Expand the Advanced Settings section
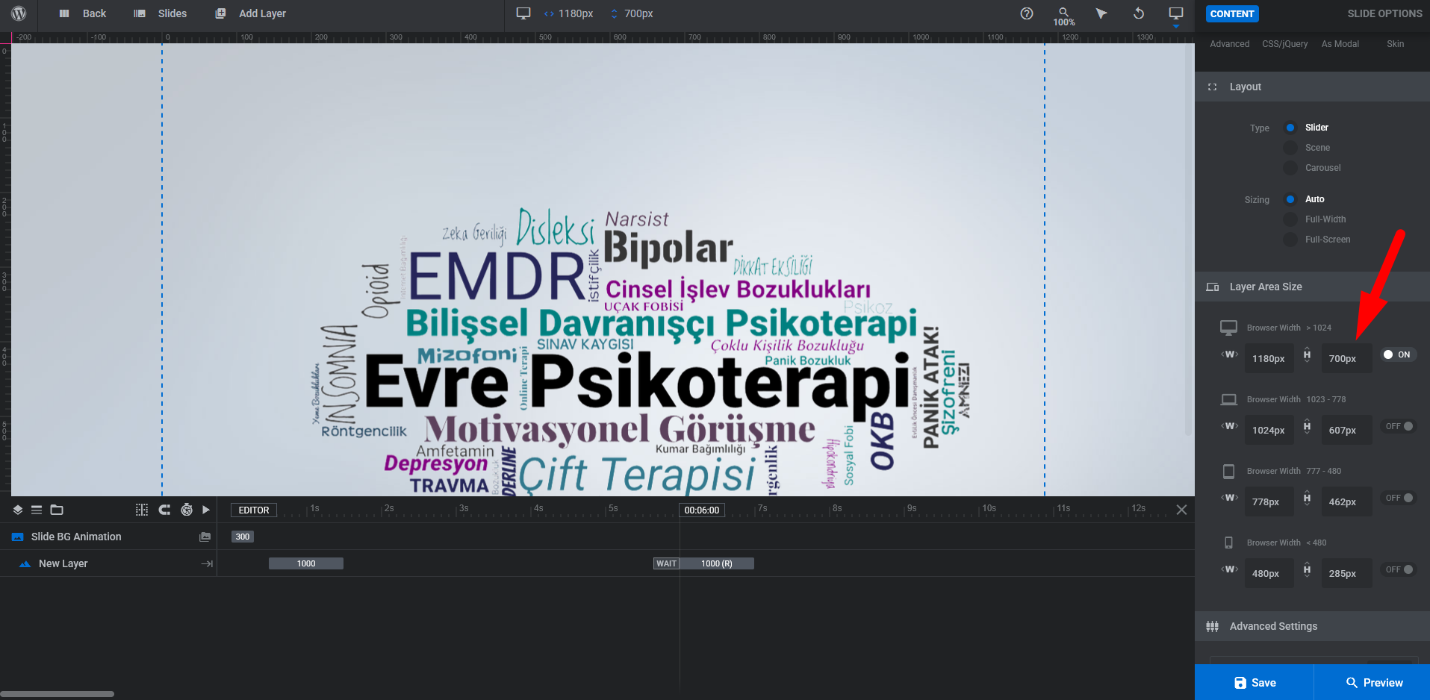The image size is (1430, 700). pos(1312,626)
